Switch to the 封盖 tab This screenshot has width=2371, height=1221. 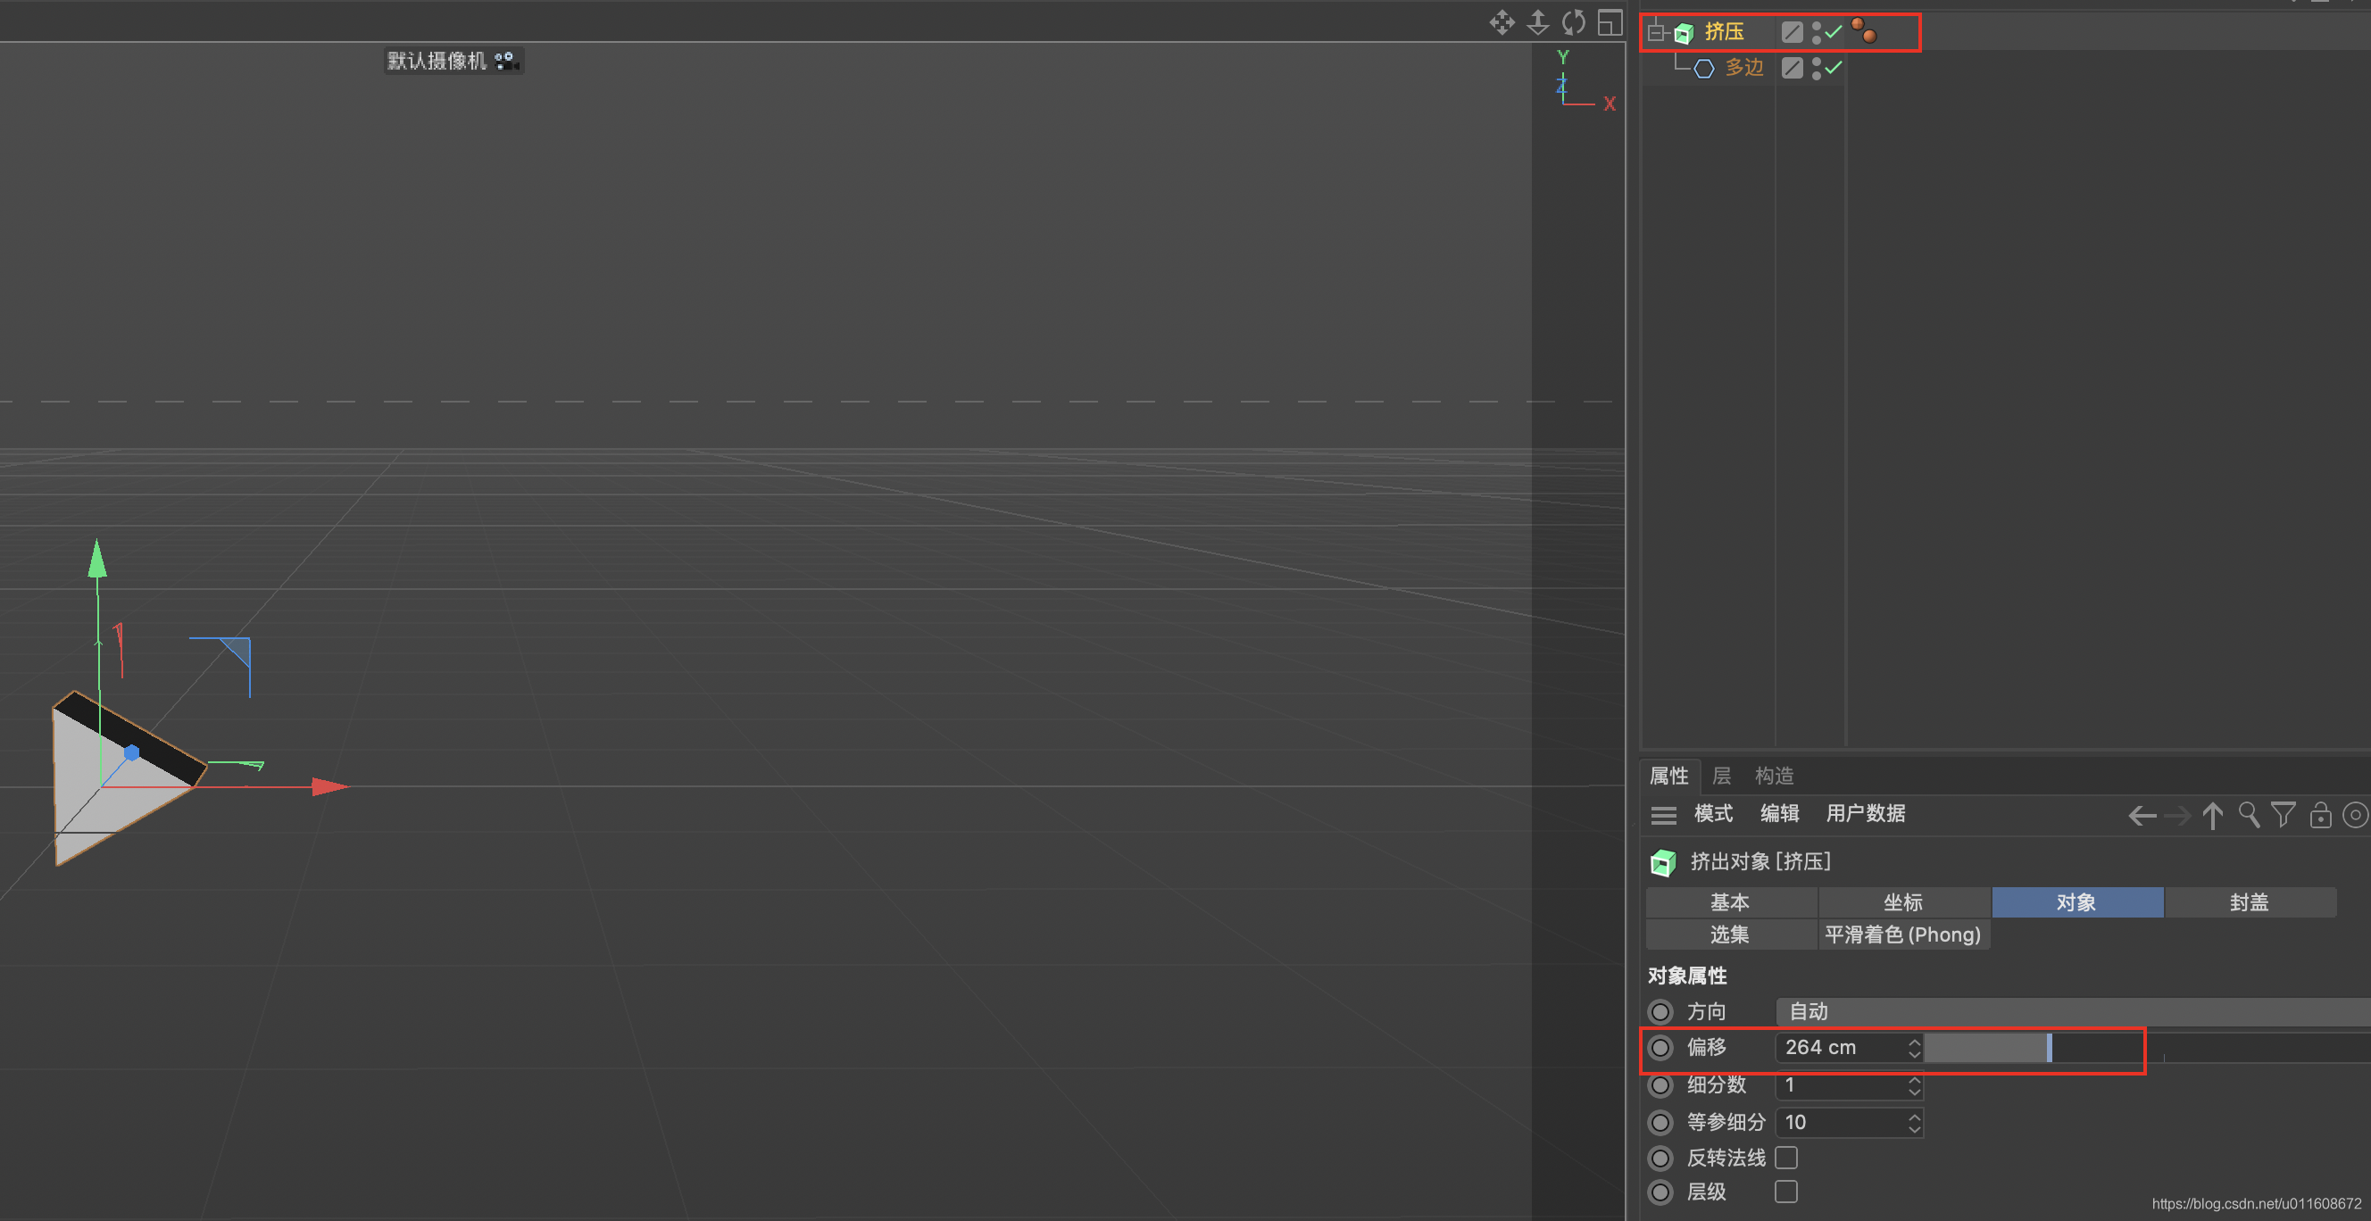tap(2249, 902)
